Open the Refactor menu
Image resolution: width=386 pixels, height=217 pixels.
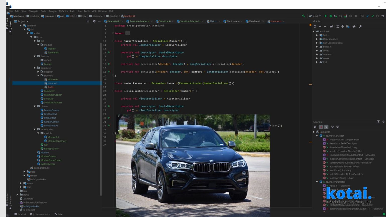point(63,11)
